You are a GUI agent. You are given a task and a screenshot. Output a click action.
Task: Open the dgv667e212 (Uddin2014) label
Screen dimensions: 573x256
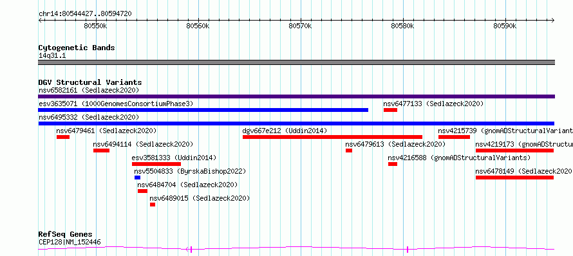click(285, 131)
